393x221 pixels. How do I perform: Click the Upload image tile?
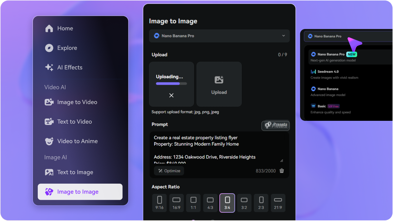tap(219, 84)
